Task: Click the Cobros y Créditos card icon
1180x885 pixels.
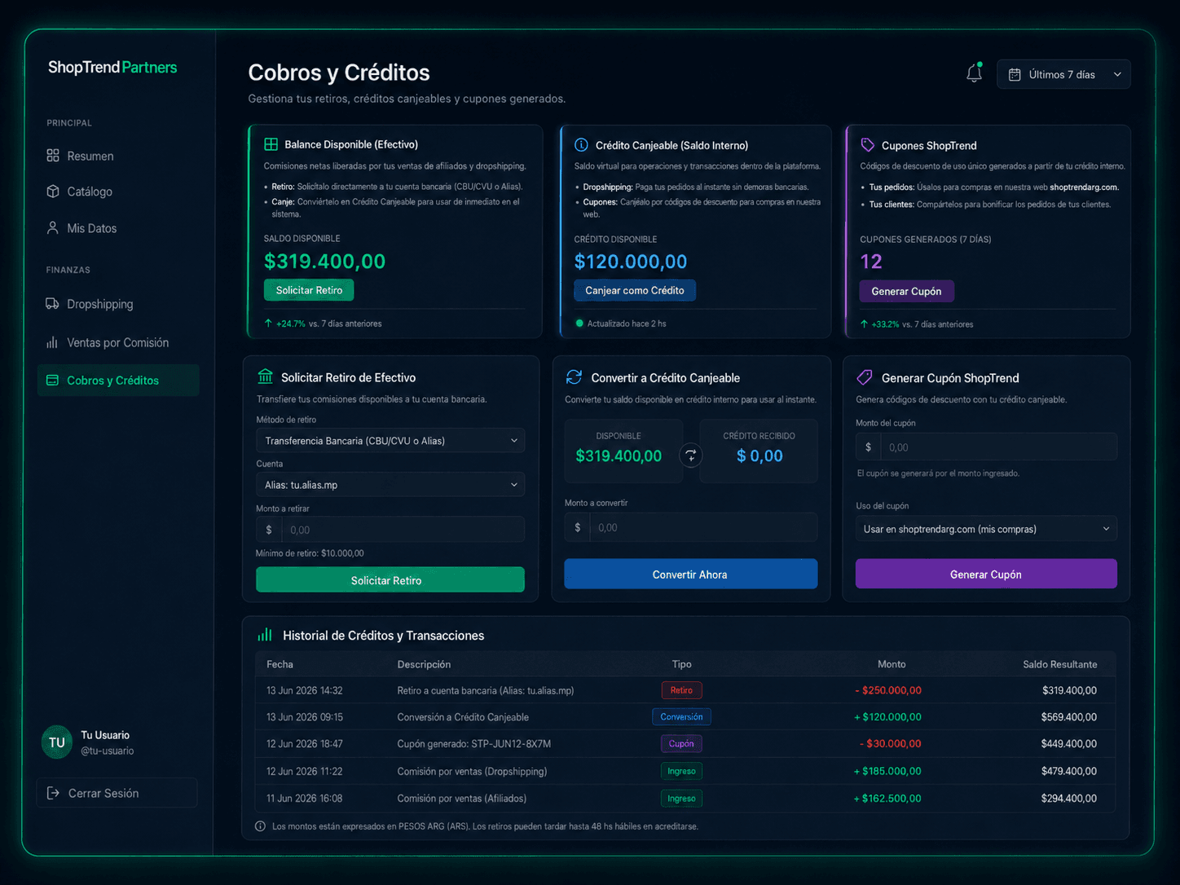Action: click(52, 381)
